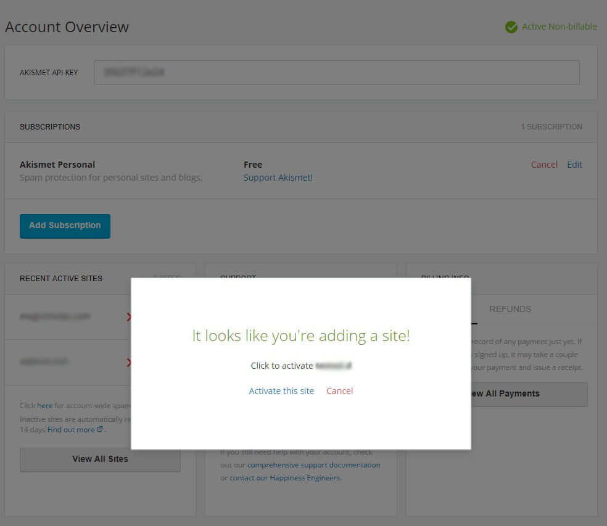Click the external link icon after Find out more

pyautogui.click(x=100, y=429)
